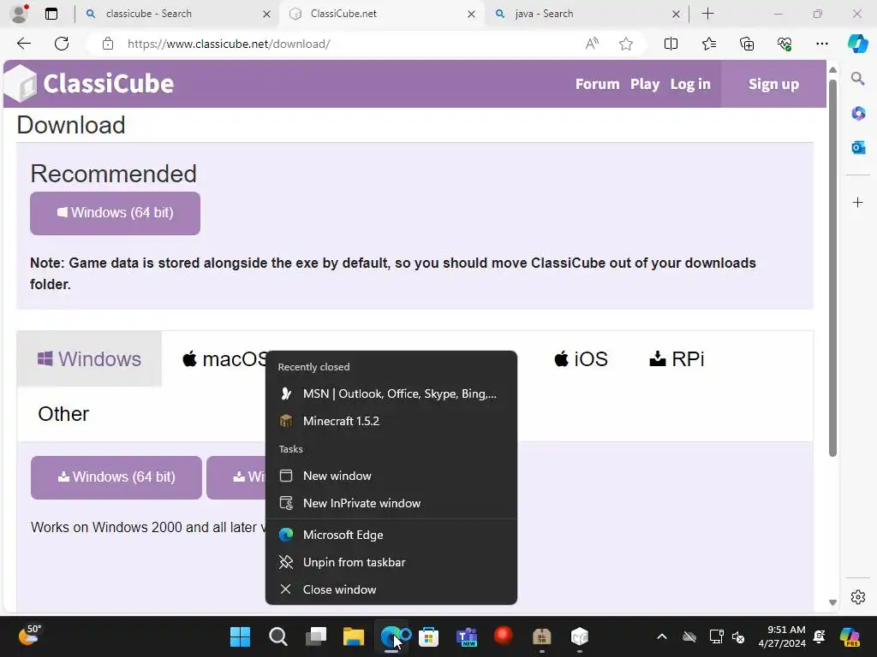The width and height of the screenshot is (877, 657).
Task: Open Copilot in the Edge toolbar
Action: (857, 44)
